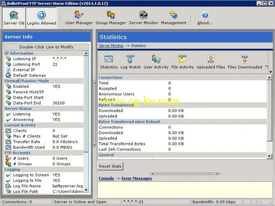Image resolution: width=275 pixels, height=206 pixels.
Task: Click the Default Gateway globe icon
Action: pos(8,75)
